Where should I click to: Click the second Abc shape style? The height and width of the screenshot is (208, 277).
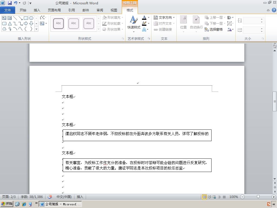pyautogui.click(x=74, y=23)
